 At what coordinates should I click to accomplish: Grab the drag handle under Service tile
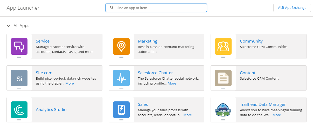click(x=19, y=57)
